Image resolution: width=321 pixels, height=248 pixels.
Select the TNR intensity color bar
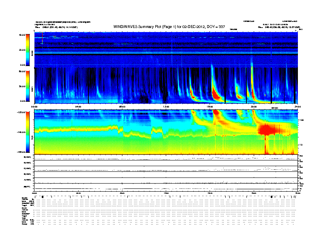[28, 132]
